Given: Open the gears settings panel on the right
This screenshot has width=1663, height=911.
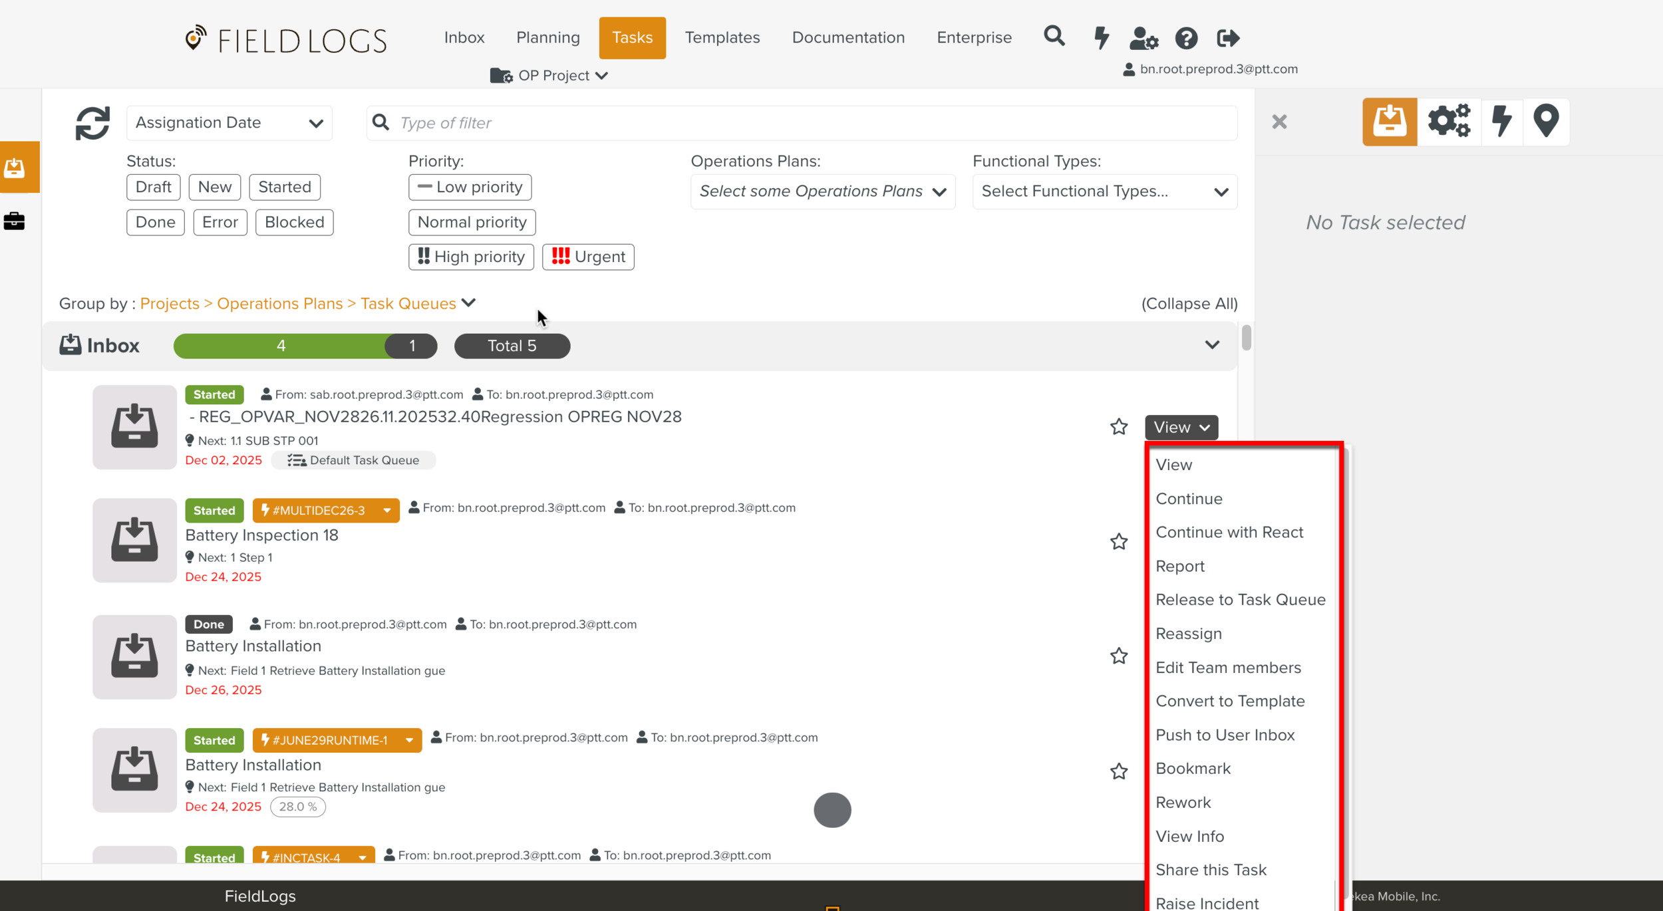Looking at the screenshot, I should pos(1449,121).
